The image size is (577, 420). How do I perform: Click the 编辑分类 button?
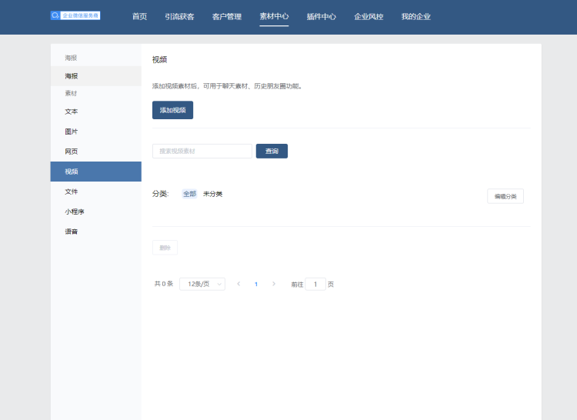coord(505,196)
